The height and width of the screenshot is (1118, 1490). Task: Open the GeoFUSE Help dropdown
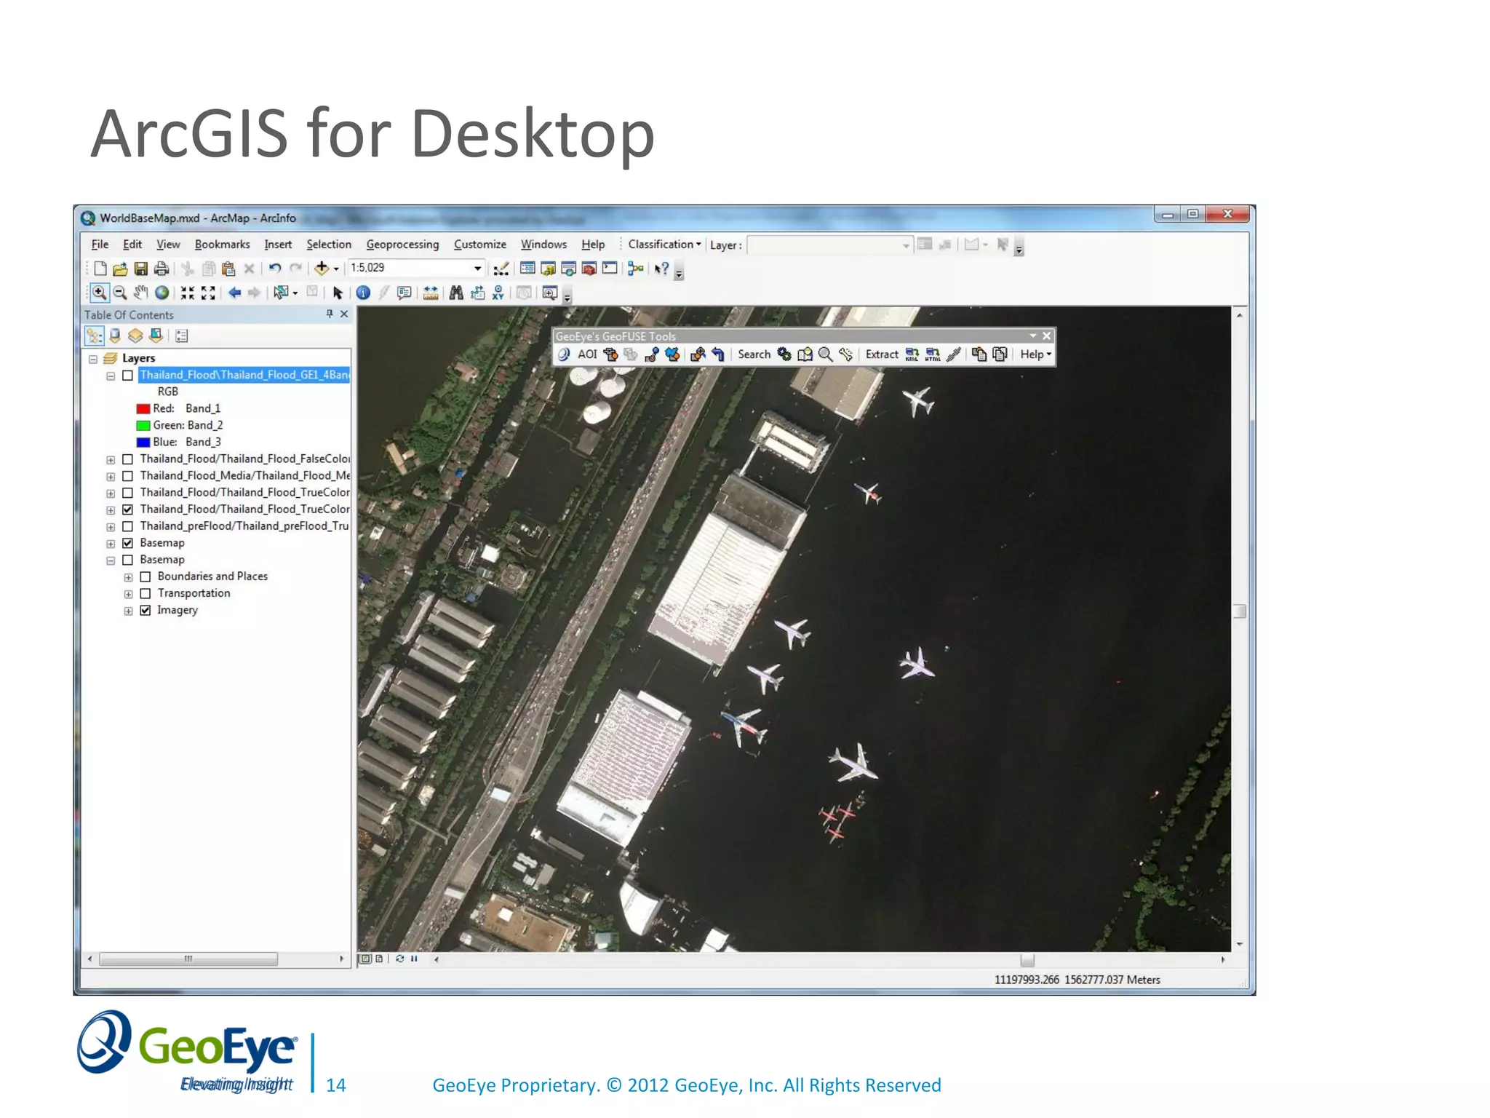[x=1036, y=354]
